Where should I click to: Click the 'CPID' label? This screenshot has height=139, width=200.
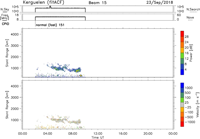[x=5, y=24]
